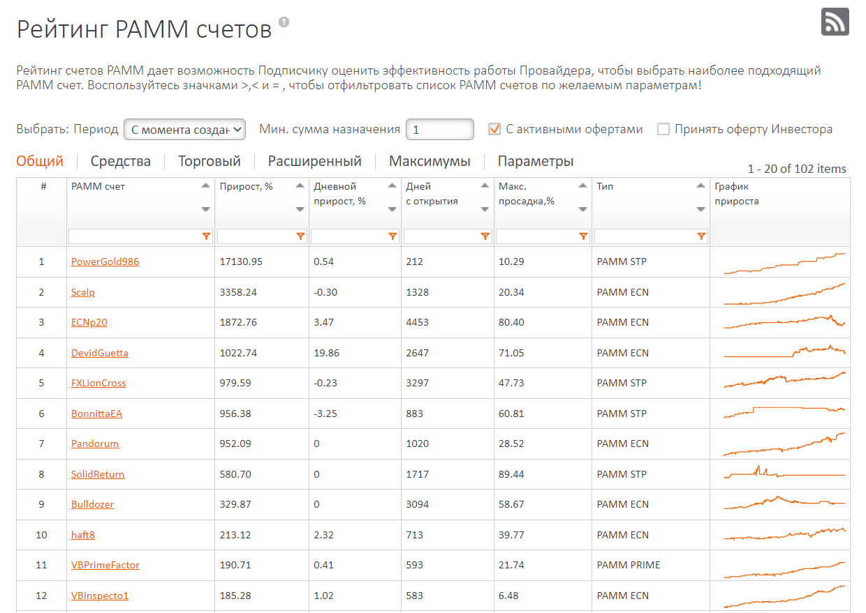Switch to the Максимумы tab
Screen dimensions: 866x613
430,161
